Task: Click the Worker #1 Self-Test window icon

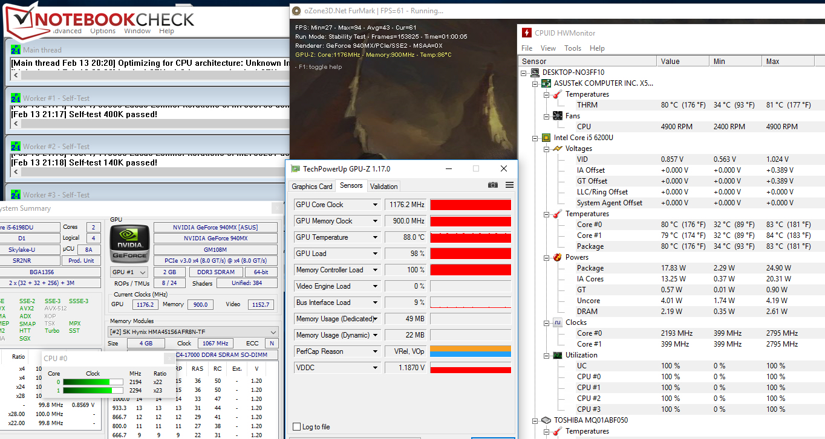Action: click(16, 98)
